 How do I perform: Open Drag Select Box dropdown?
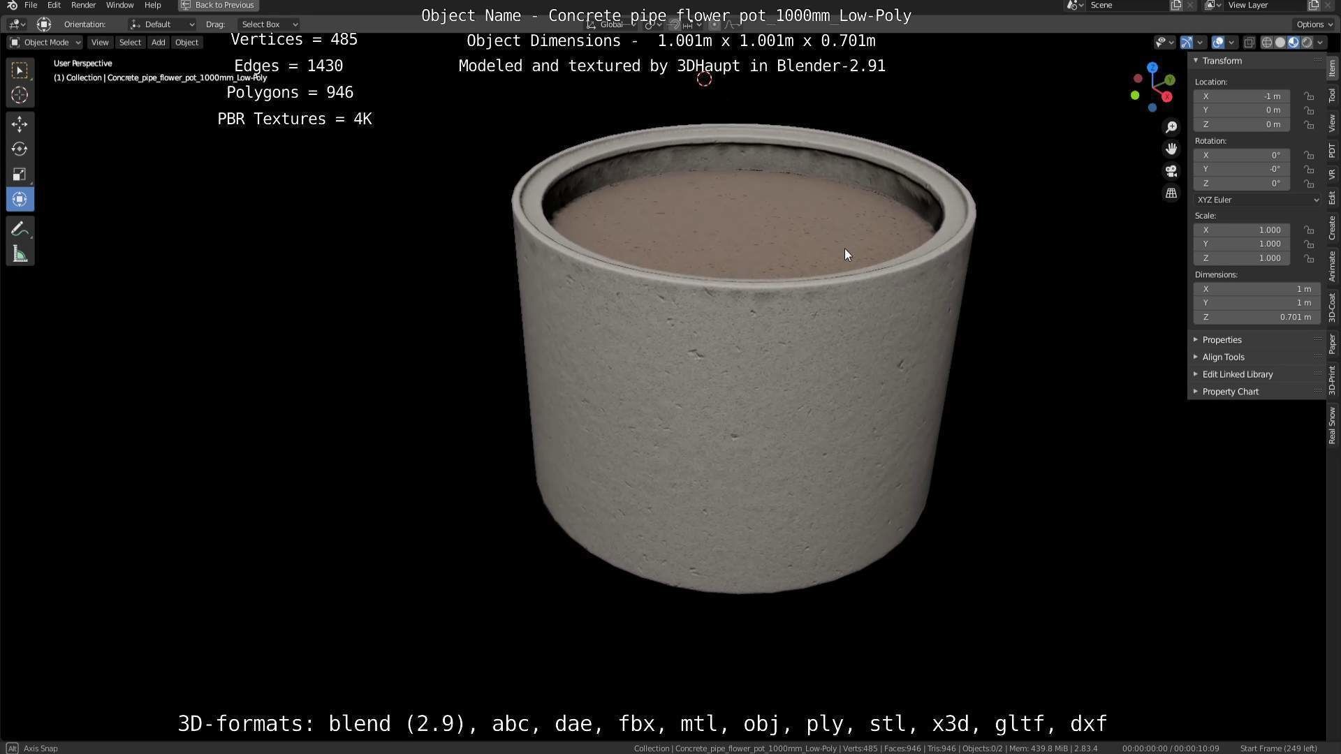pyautogui.click(x=268, y=24)
